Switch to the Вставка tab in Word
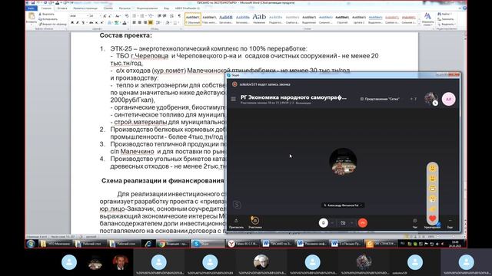492x276 pixels. [x=62, y=8]
